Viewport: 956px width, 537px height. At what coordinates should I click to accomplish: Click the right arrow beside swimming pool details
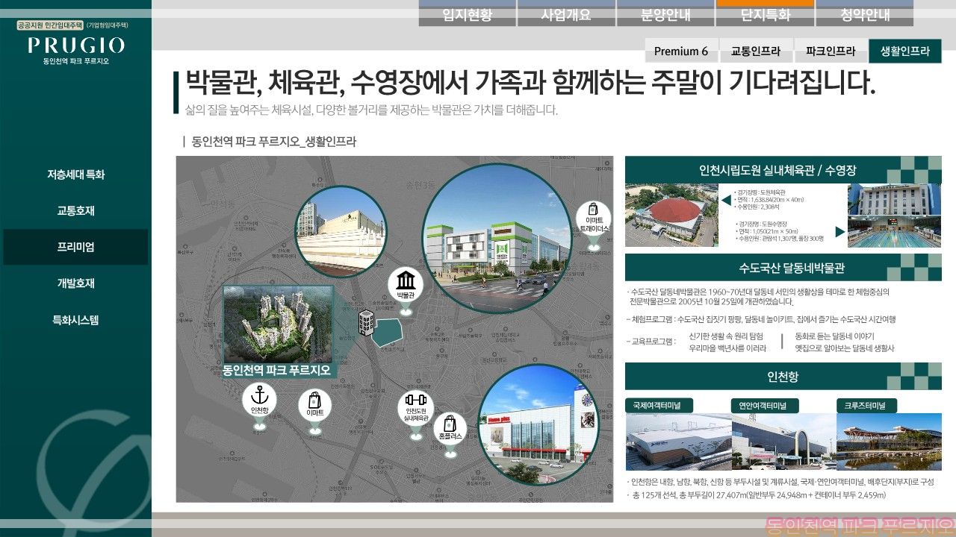(840, 232)
